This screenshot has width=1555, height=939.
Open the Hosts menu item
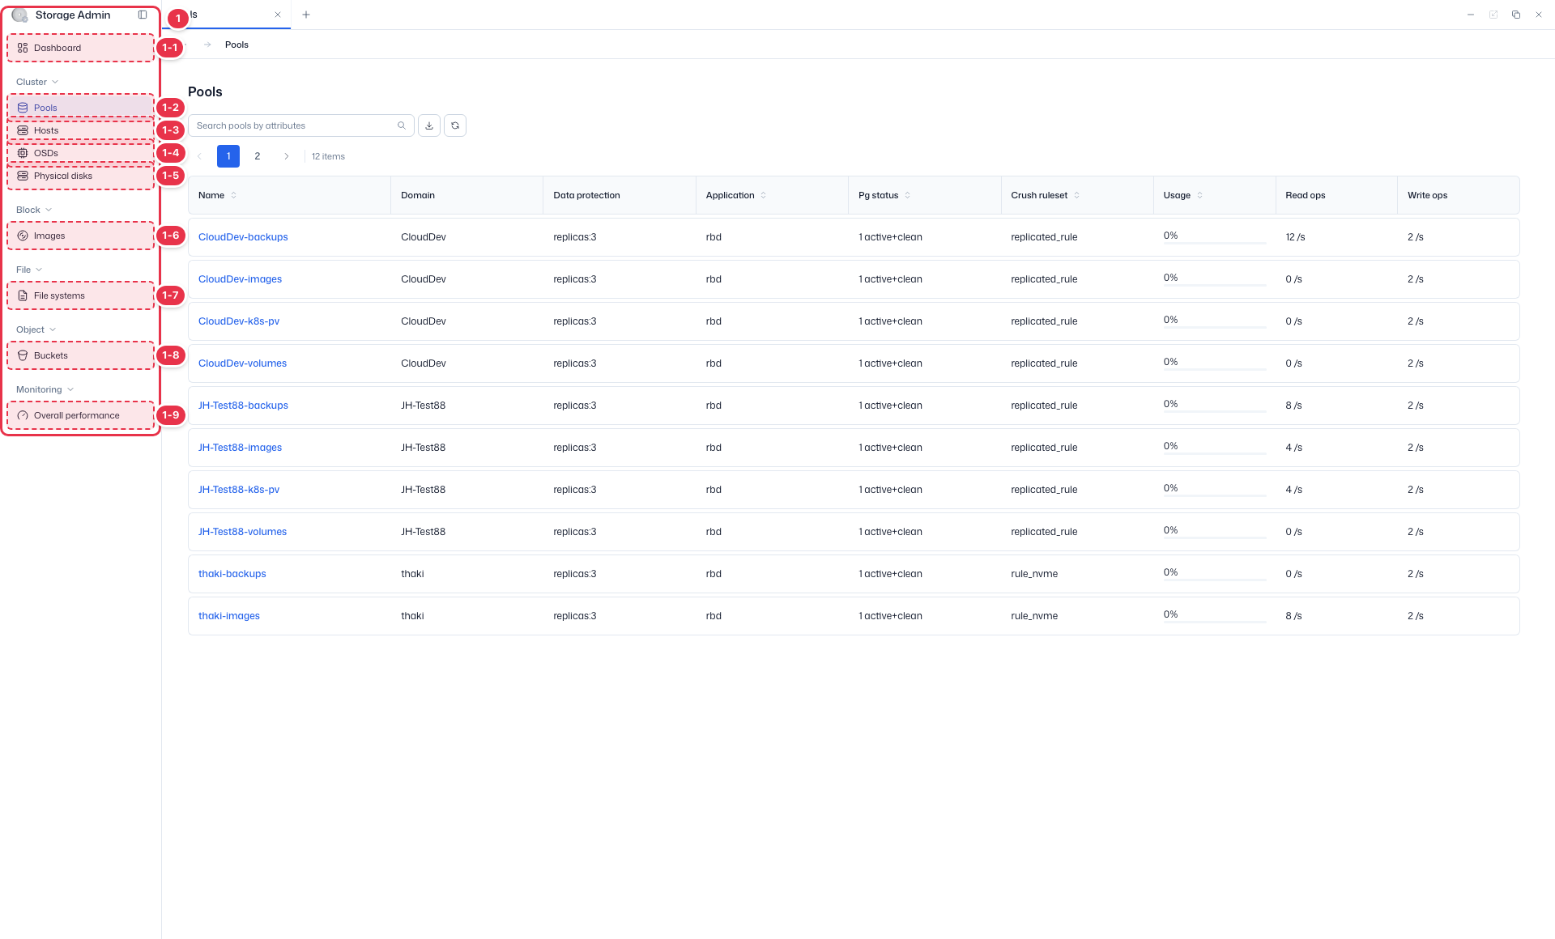(81, 130)
